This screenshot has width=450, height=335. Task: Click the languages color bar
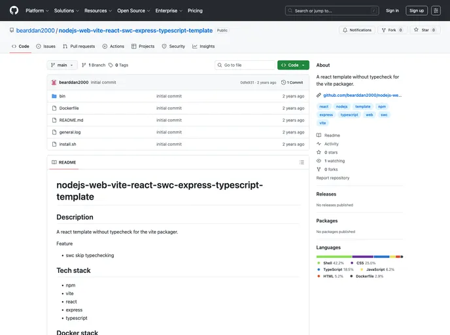click(359, 256)
